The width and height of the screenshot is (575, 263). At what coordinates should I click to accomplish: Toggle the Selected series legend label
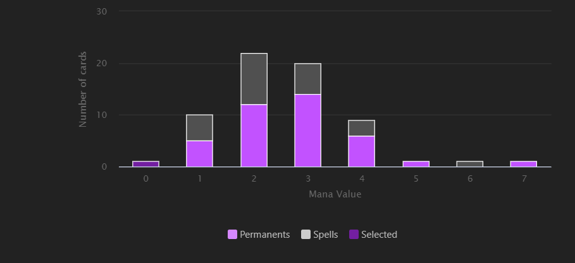click(x=379, y=235)
